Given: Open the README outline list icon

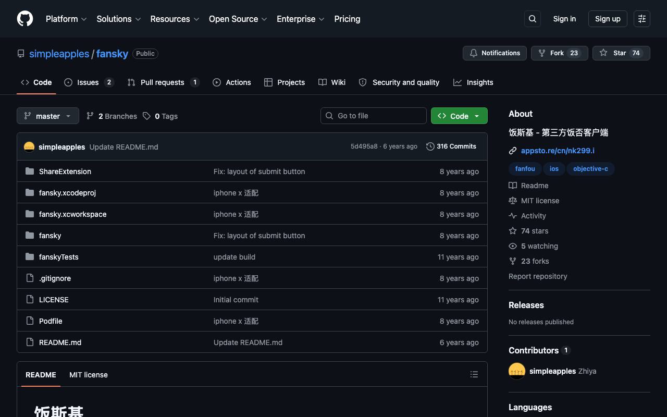Looking at the screenshot, I should [474, 374].
